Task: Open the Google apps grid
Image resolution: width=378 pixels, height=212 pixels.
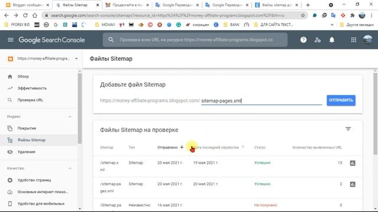Action: point(353,40)
